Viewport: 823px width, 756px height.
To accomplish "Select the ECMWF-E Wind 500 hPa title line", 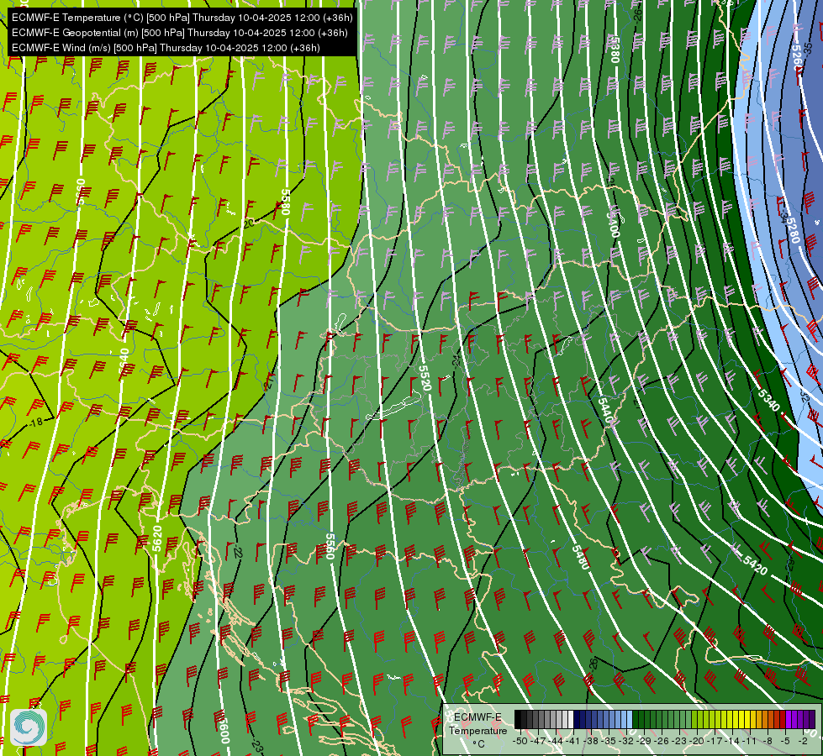I will [x=166, y=48].
